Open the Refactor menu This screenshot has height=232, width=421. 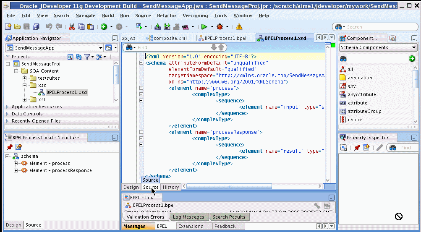[x=166, y=16]
